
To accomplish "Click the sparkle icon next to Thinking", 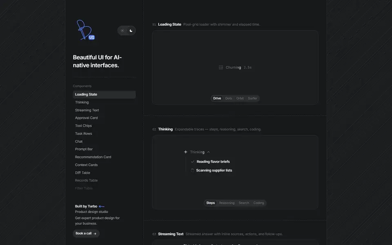I will [x=185, y=152].
